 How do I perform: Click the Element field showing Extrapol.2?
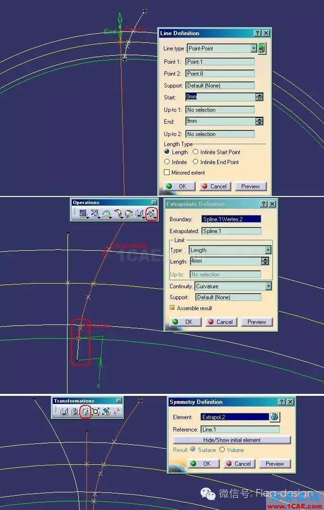pos(235,417)
